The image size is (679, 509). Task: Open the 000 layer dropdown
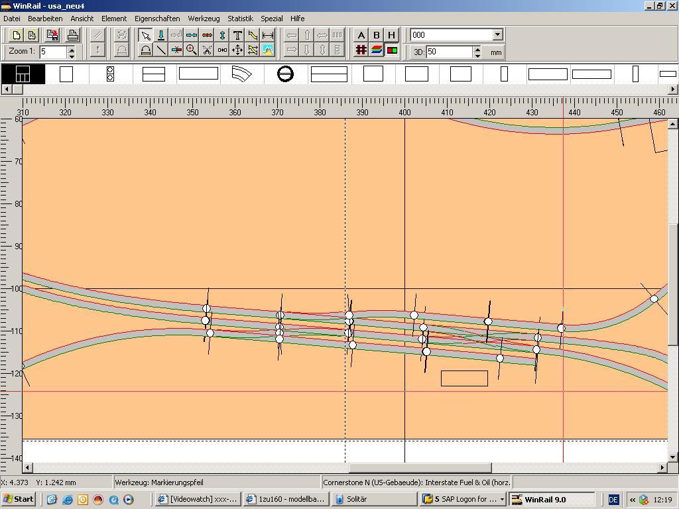point(497,34)
